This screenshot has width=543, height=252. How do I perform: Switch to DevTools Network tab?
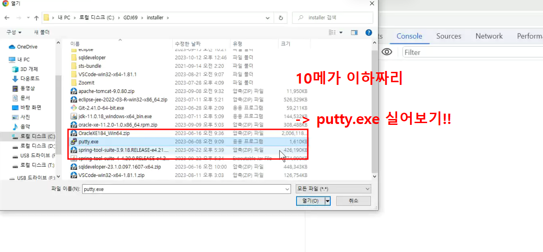489,36
